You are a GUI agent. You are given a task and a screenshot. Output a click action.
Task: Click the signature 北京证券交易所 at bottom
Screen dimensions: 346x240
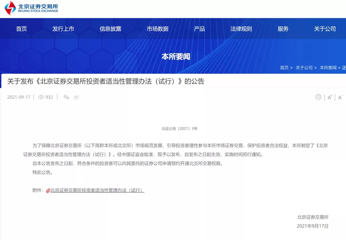point(313,217)
